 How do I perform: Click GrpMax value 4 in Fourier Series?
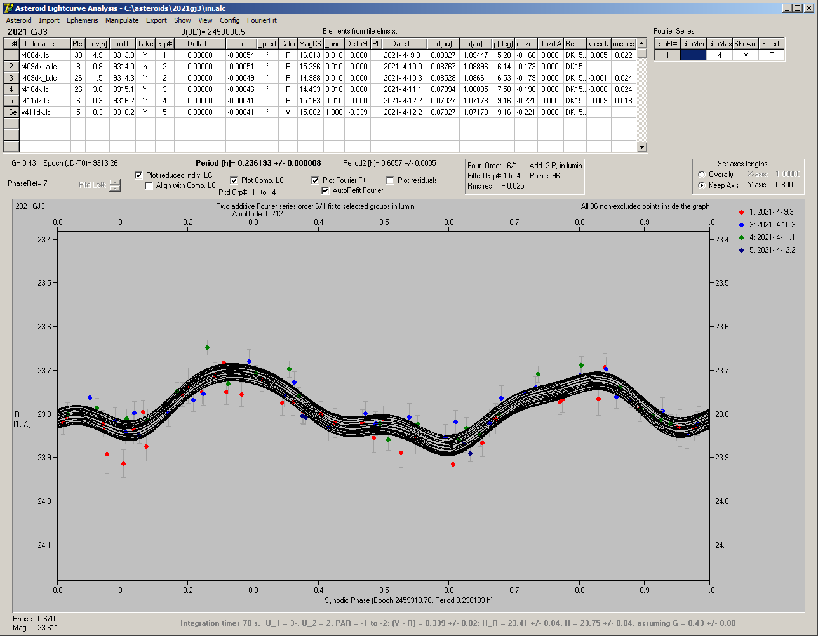tap(720, 55)
